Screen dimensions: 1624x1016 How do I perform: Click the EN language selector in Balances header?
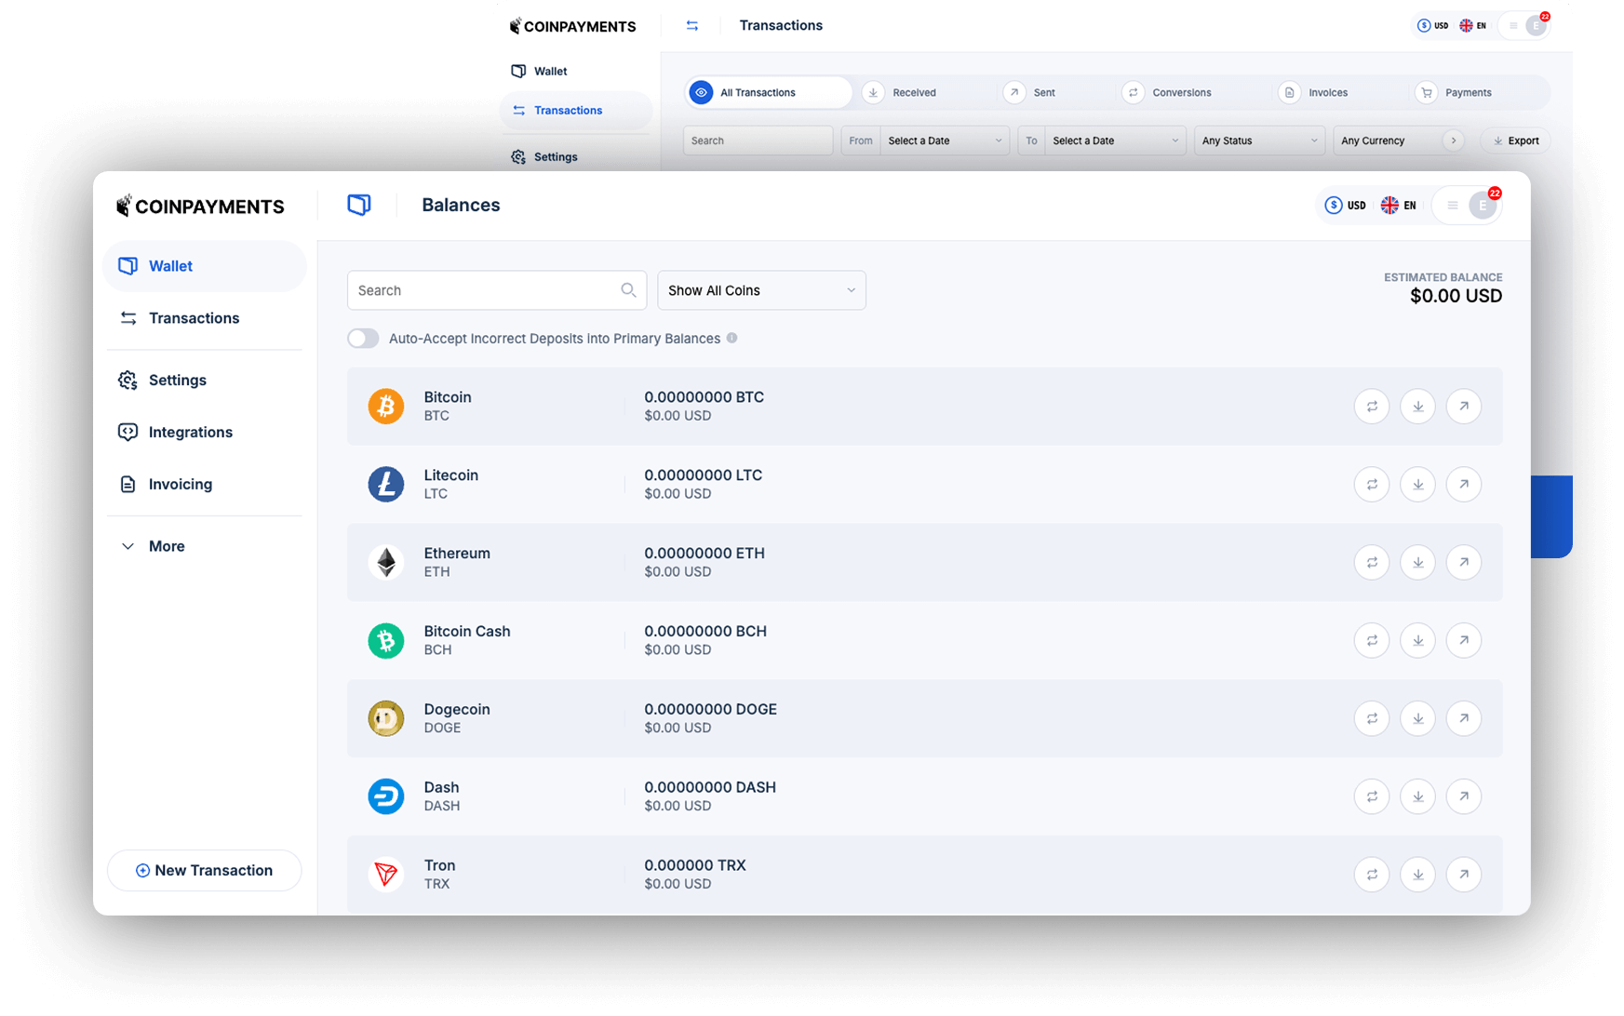(x=1399, y=206)
